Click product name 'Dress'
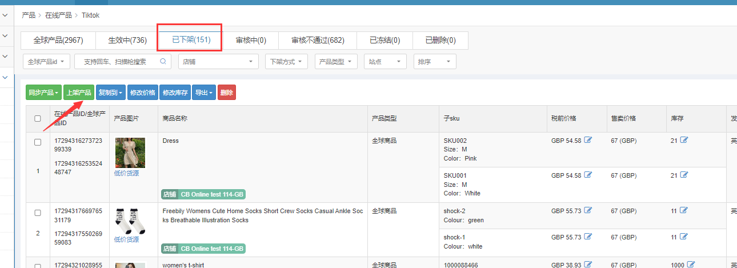This screenshot has width=737, height=268. tap(171, 141)
